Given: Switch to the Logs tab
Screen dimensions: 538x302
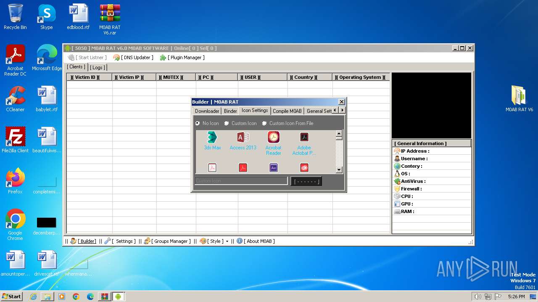Looking at the screenshot, I should pyautogui.click(x=98, y=68).
